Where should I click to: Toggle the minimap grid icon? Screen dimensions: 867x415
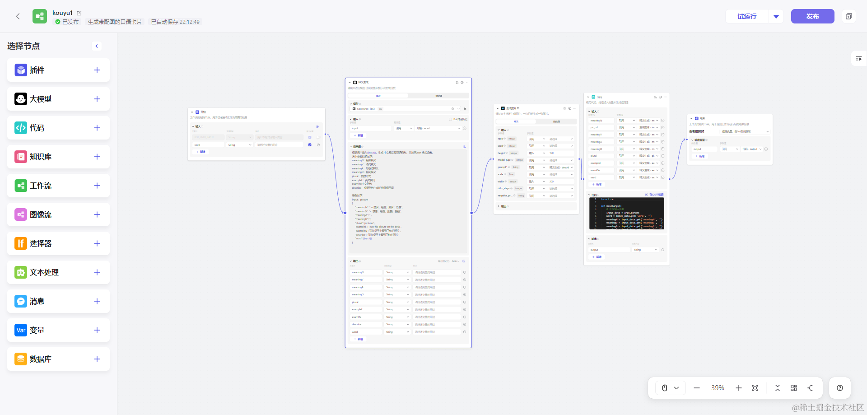pyautogui.click(x=794, y=388)
